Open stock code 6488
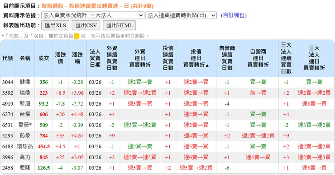The width and height of the screenshot is (335, 175). (x=8, y=146)
